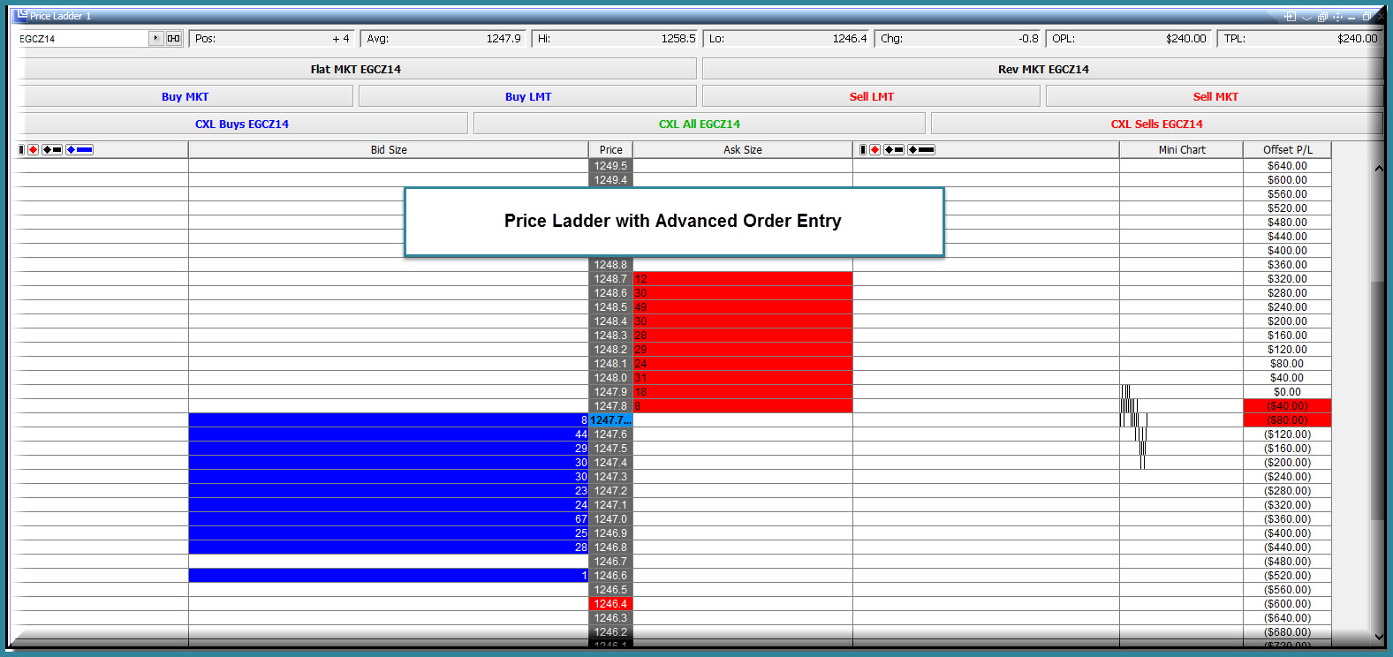Open the symbol picker arrow next to EGCZ14
Image resolution: width=1393 pixels, height=657 pixels.
click(156, 38)
